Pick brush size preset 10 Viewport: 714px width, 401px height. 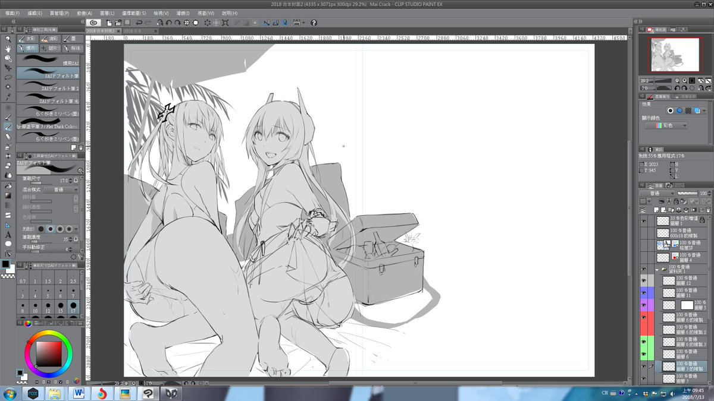coord(35,307)
